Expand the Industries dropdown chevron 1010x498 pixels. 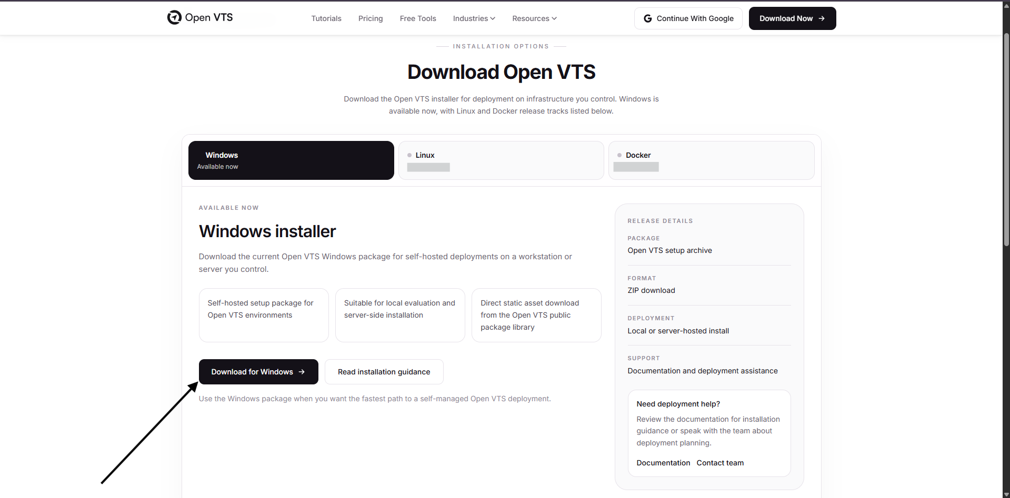click(493, 18)
